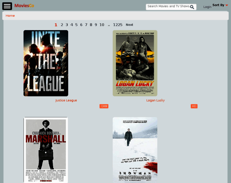Go to page 2
The height and width of the screenshot is (183, 231).
62,25
